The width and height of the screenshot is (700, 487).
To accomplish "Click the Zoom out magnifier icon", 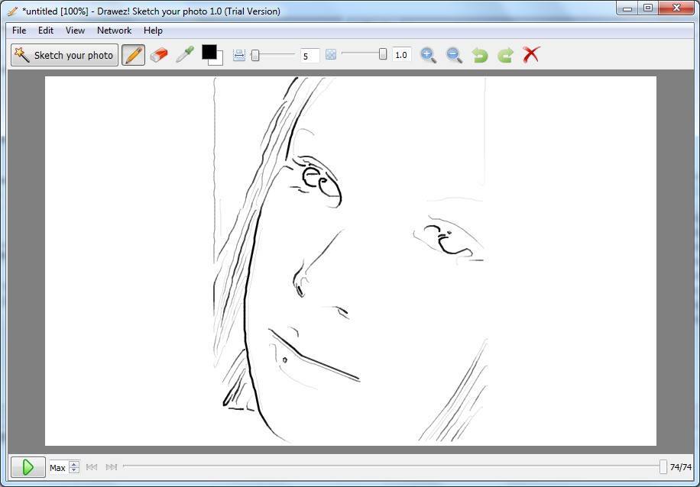I will tap(454, 55).
